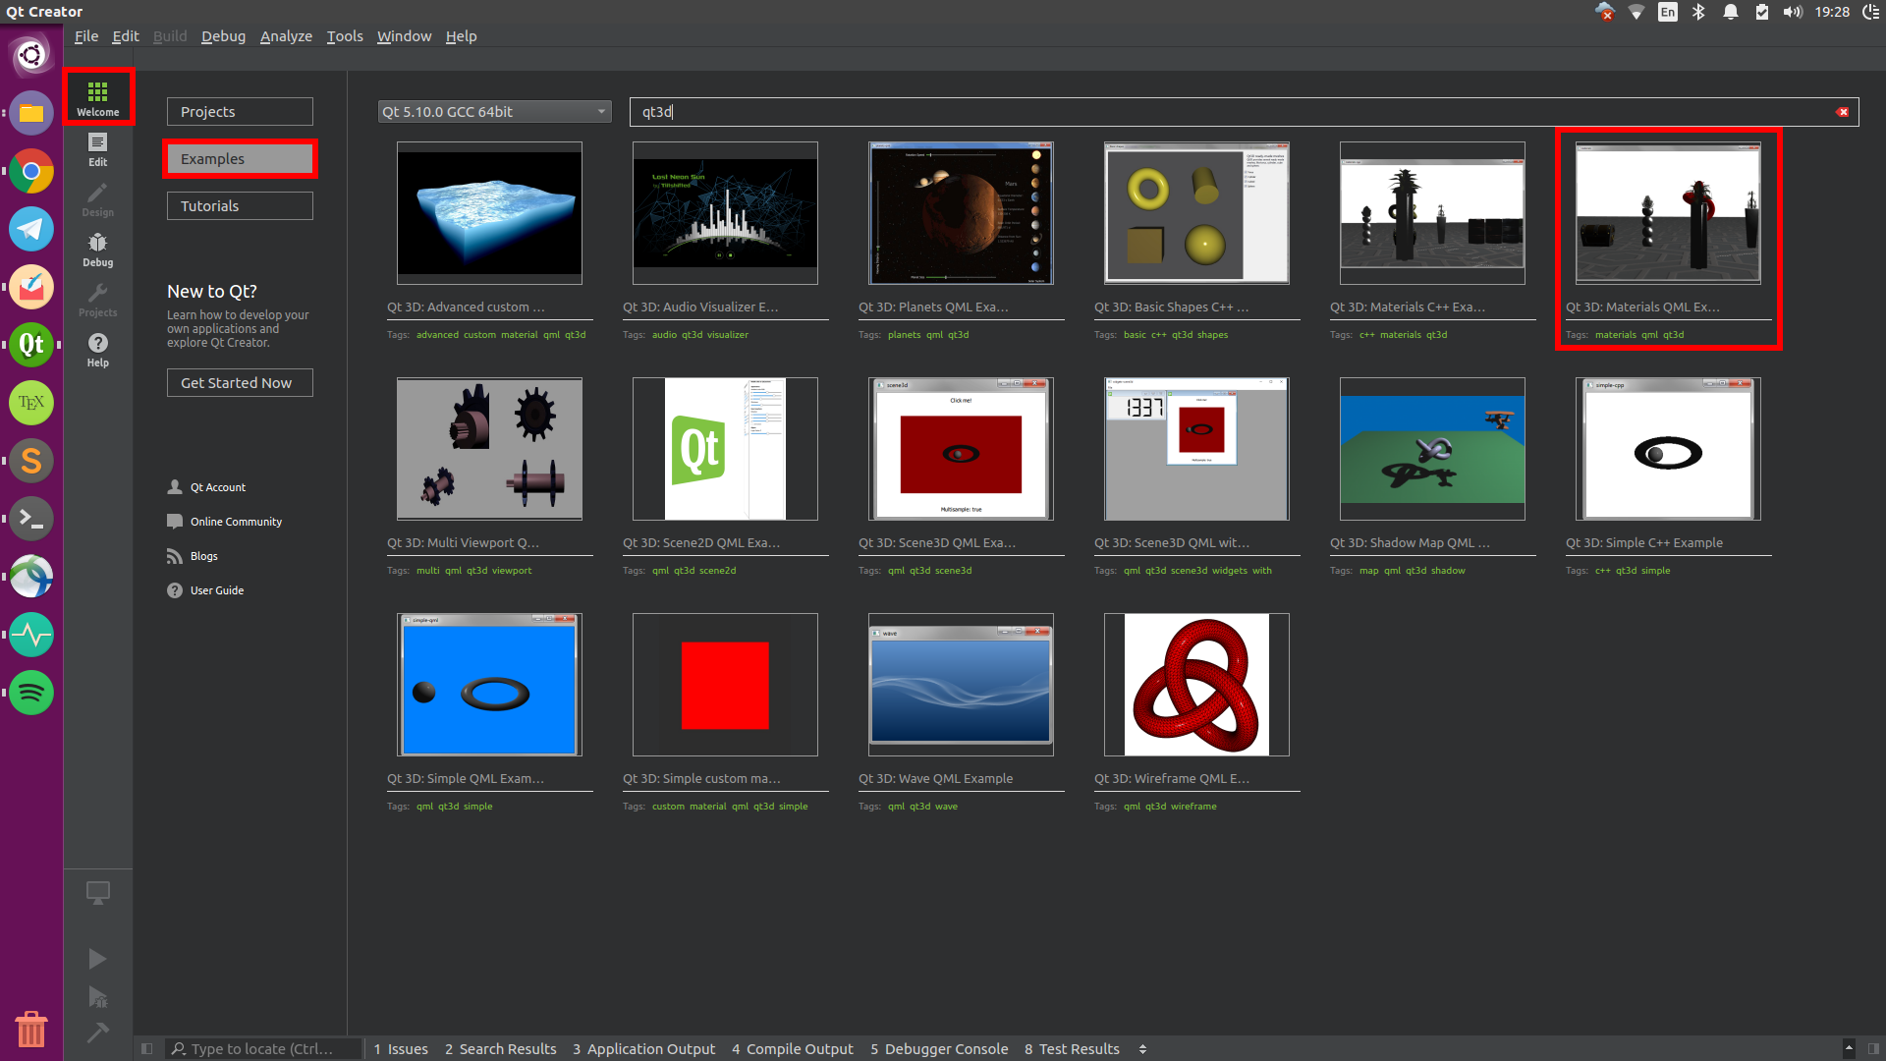Screen dimensions: 1886x1061
Task: Switch to Edit mode in sidebar
Action: point(97,148)
